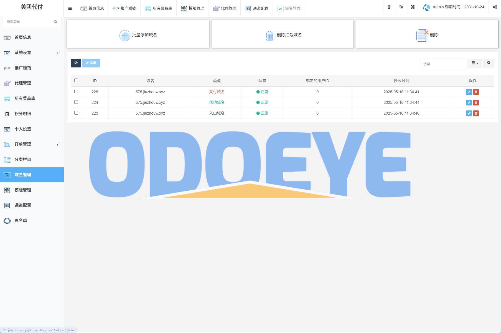501x333 pixels.
Task: Sort by the ID column header
Action: point(95,81)
